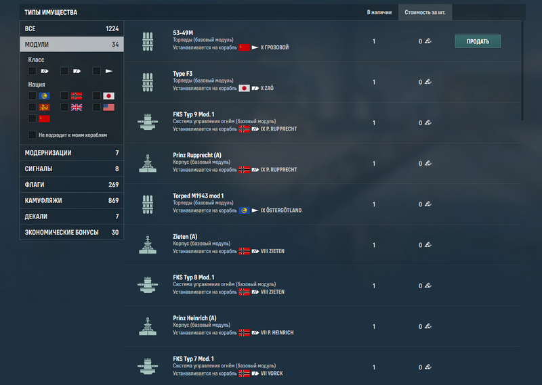Screen dimensions: 542x385
Task: Select the 'Prinz Rupprecht (A)' module name
Action: coord(197,155)
